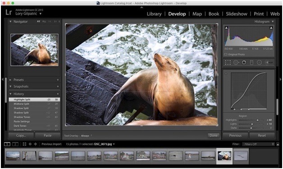This screenshot has width=283, height=169.
Task: Select the Red Eye Correction tool
Action: point(244,63)
